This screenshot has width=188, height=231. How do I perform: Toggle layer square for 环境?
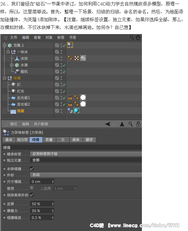click(x=57, y=78)
